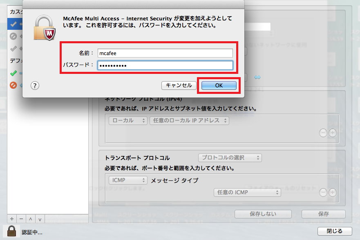The image size is (360, 240).
Task: Click the 閉じる button
Action: coord(335,231)
